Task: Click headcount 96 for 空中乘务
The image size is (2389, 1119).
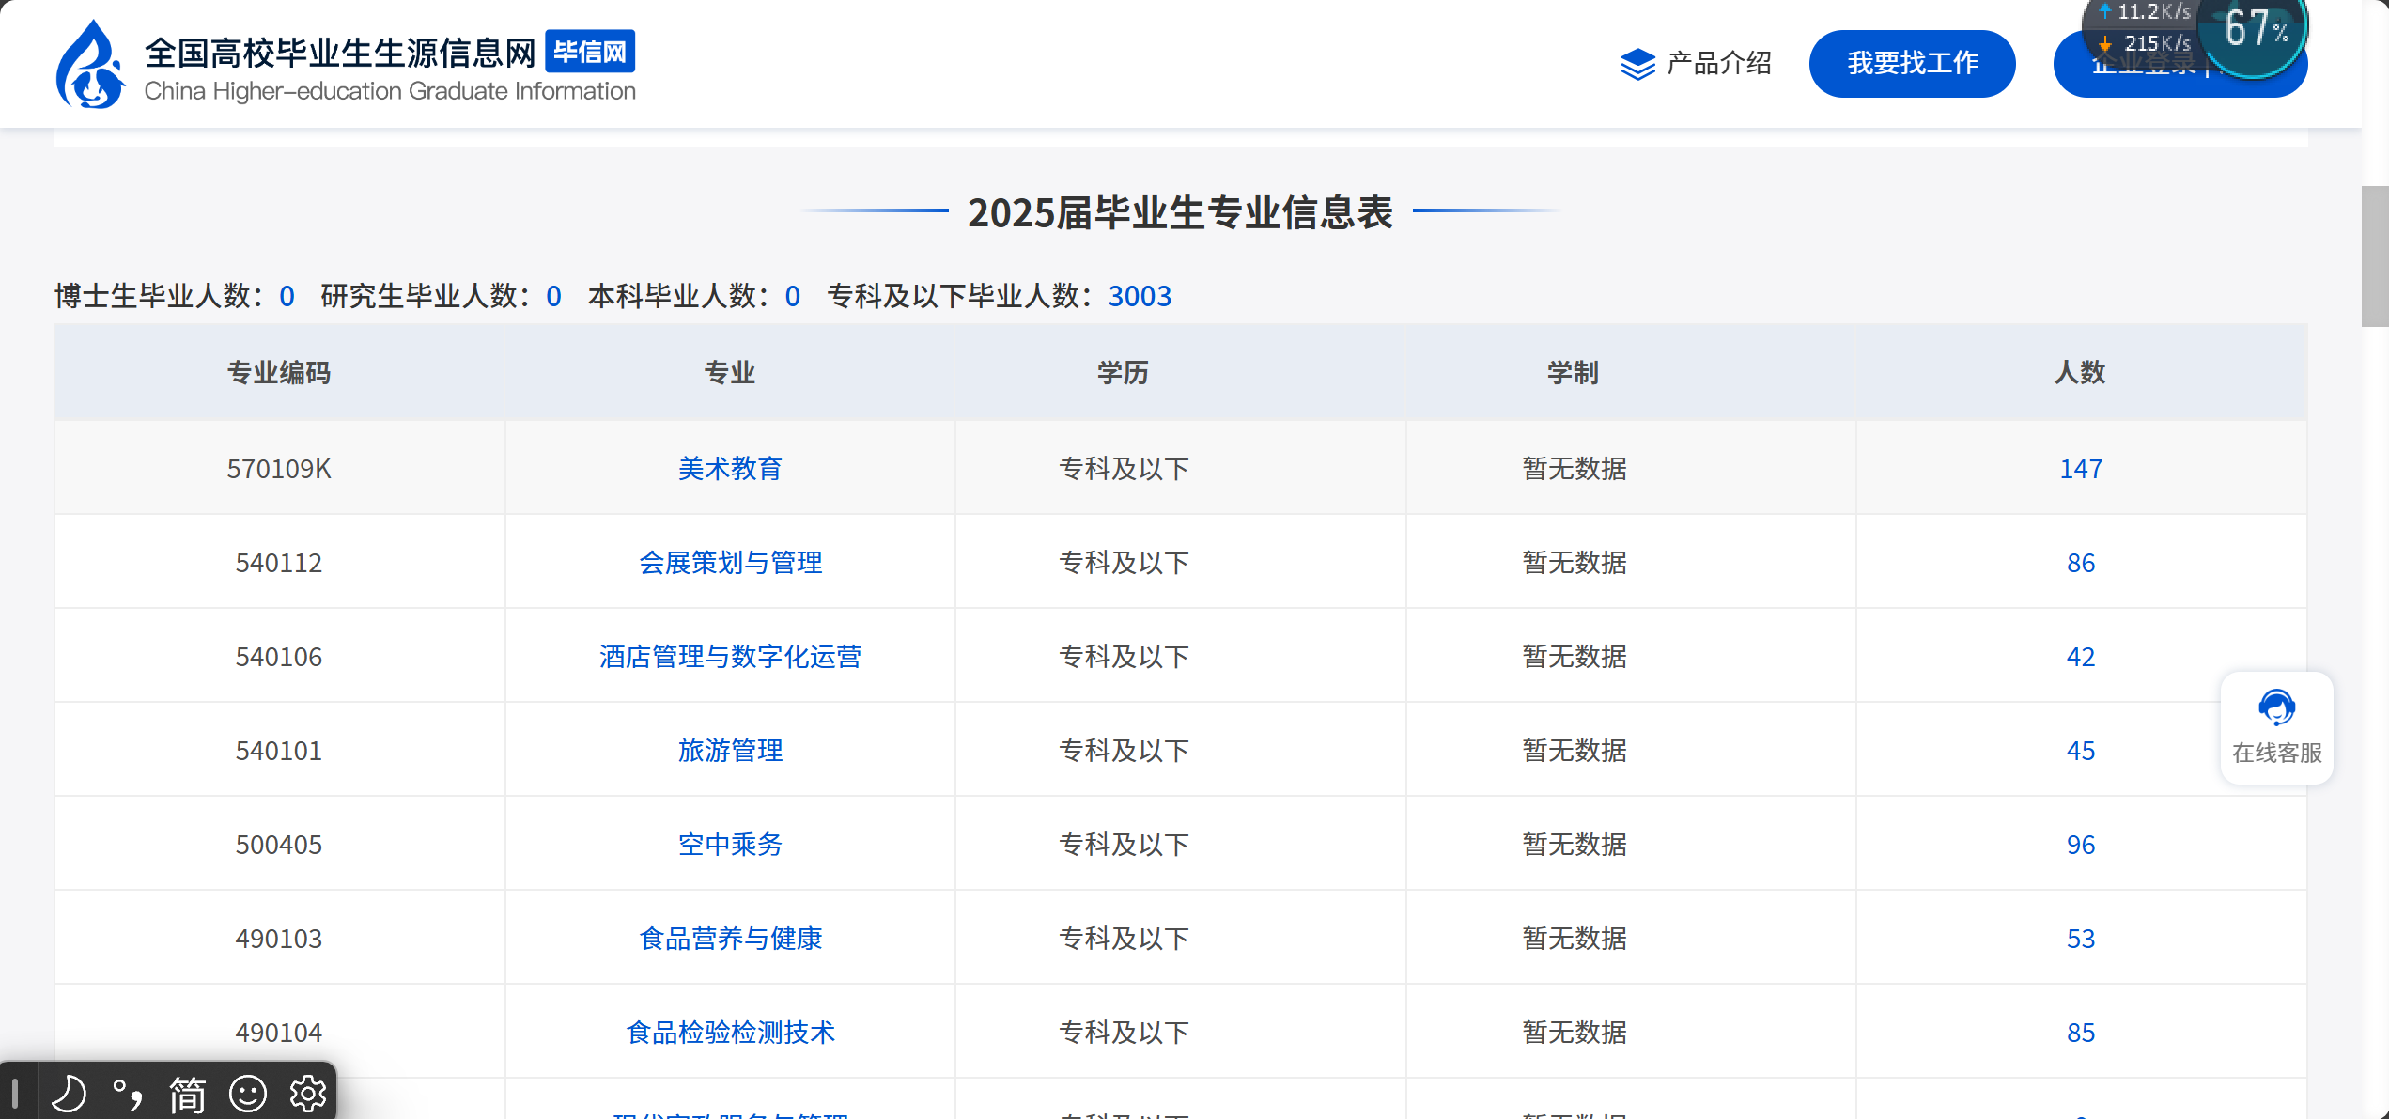Action: coord(2080,844)
